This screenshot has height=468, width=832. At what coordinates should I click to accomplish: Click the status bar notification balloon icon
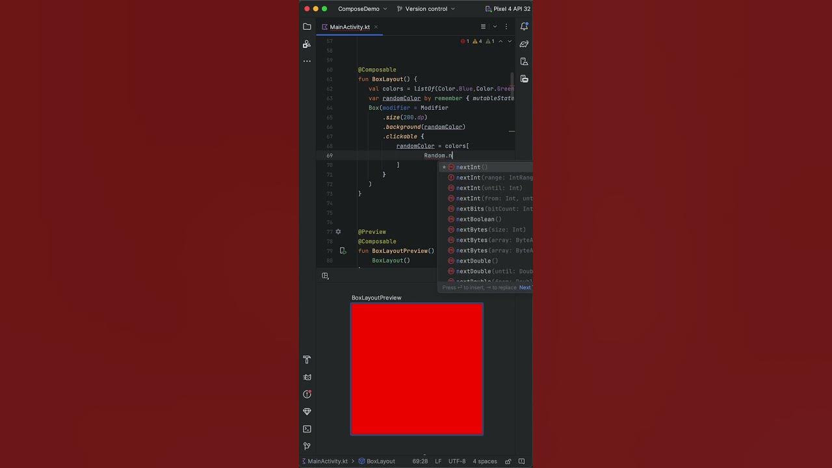tap(521, 461)
